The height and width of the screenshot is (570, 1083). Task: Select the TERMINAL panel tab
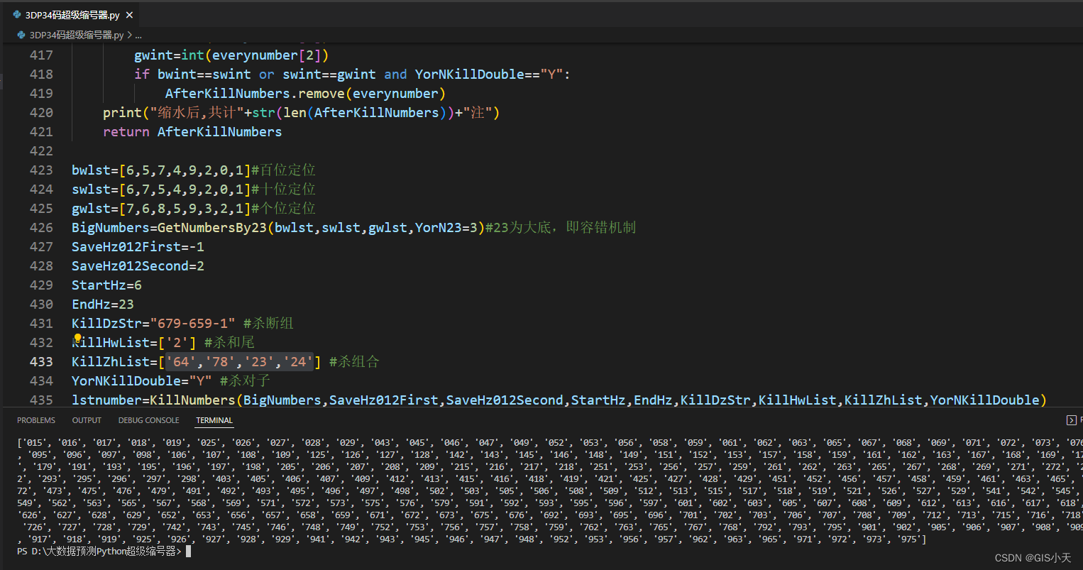tap(214, 420)
